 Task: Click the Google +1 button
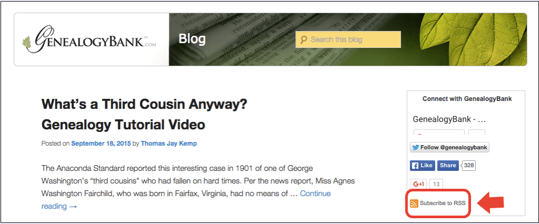419,184
